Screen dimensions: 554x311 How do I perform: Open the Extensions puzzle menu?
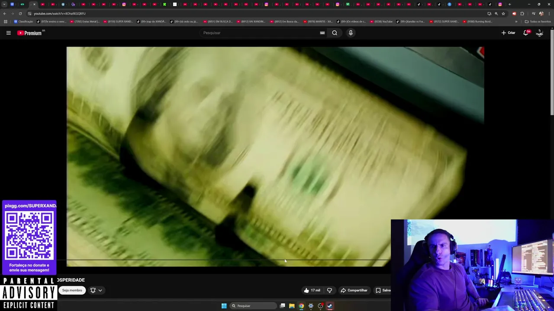(522, 13)
